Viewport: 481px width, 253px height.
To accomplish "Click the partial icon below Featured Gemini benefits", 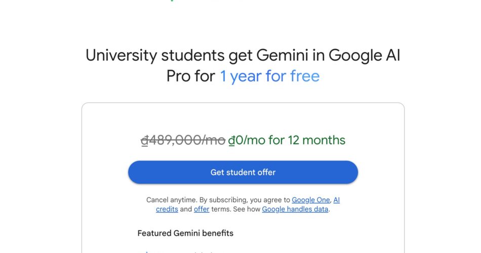I will [x=147, y=251].
